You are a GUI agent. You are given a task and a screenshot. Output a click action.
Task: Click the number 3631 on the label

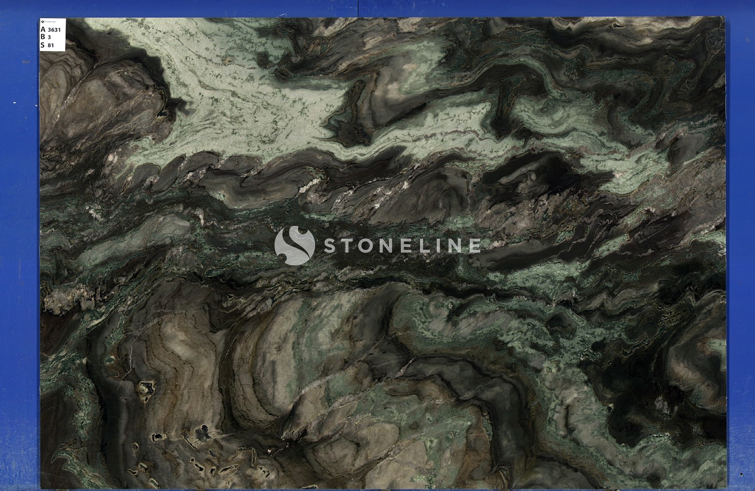click(x=55, y=30)
